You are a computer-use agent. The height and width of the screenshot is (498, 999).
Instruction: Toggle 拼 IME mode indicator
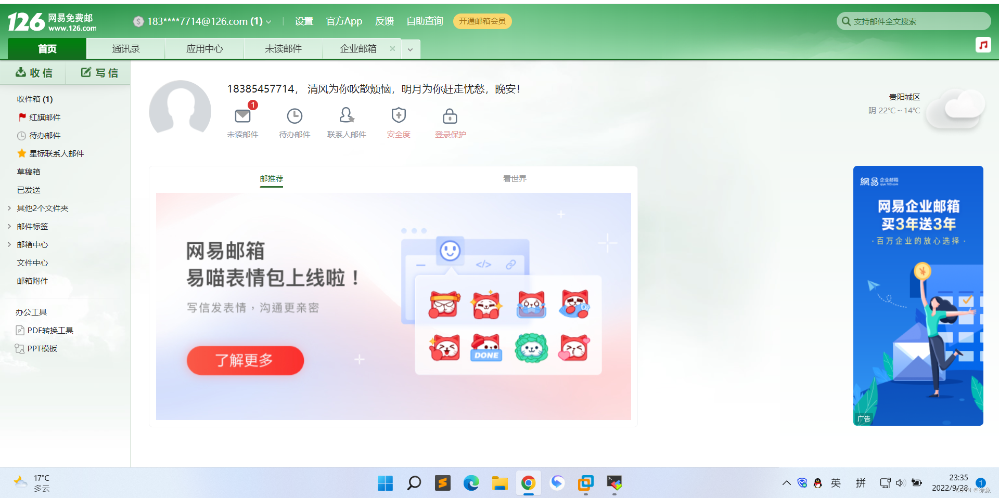tap(861, 483)
